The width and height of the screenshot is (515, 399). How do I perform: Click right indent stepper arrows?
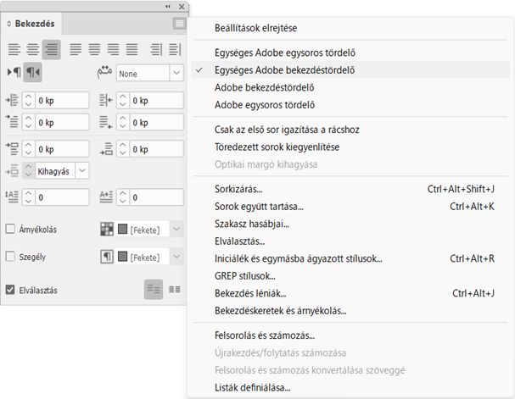122,100
